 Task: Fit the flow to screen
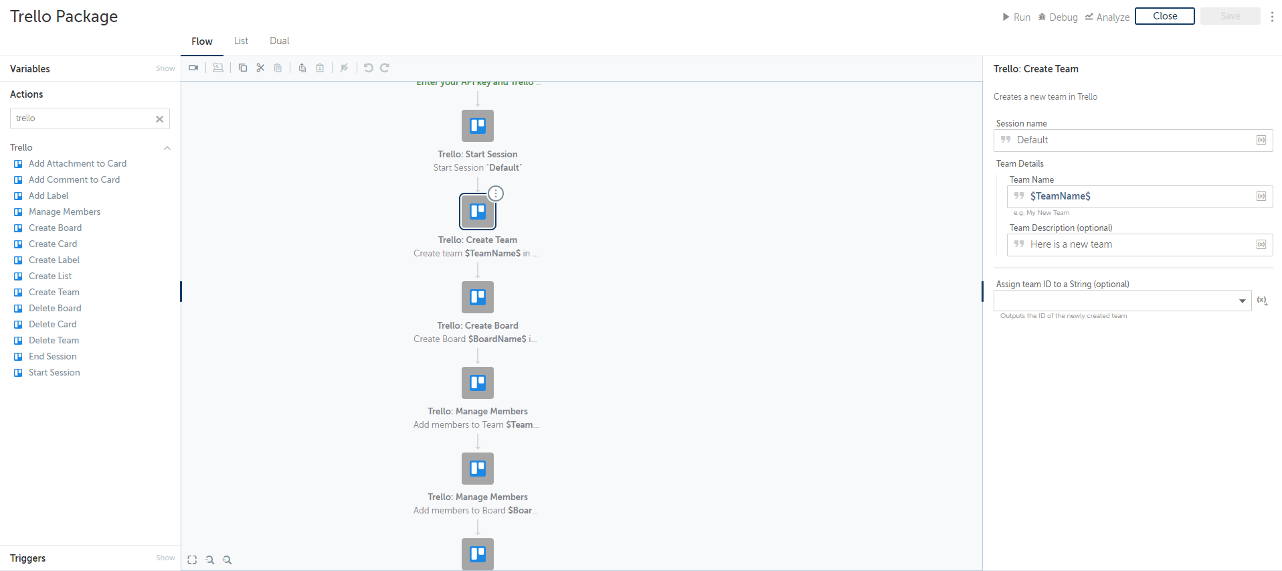click(192, 560)
